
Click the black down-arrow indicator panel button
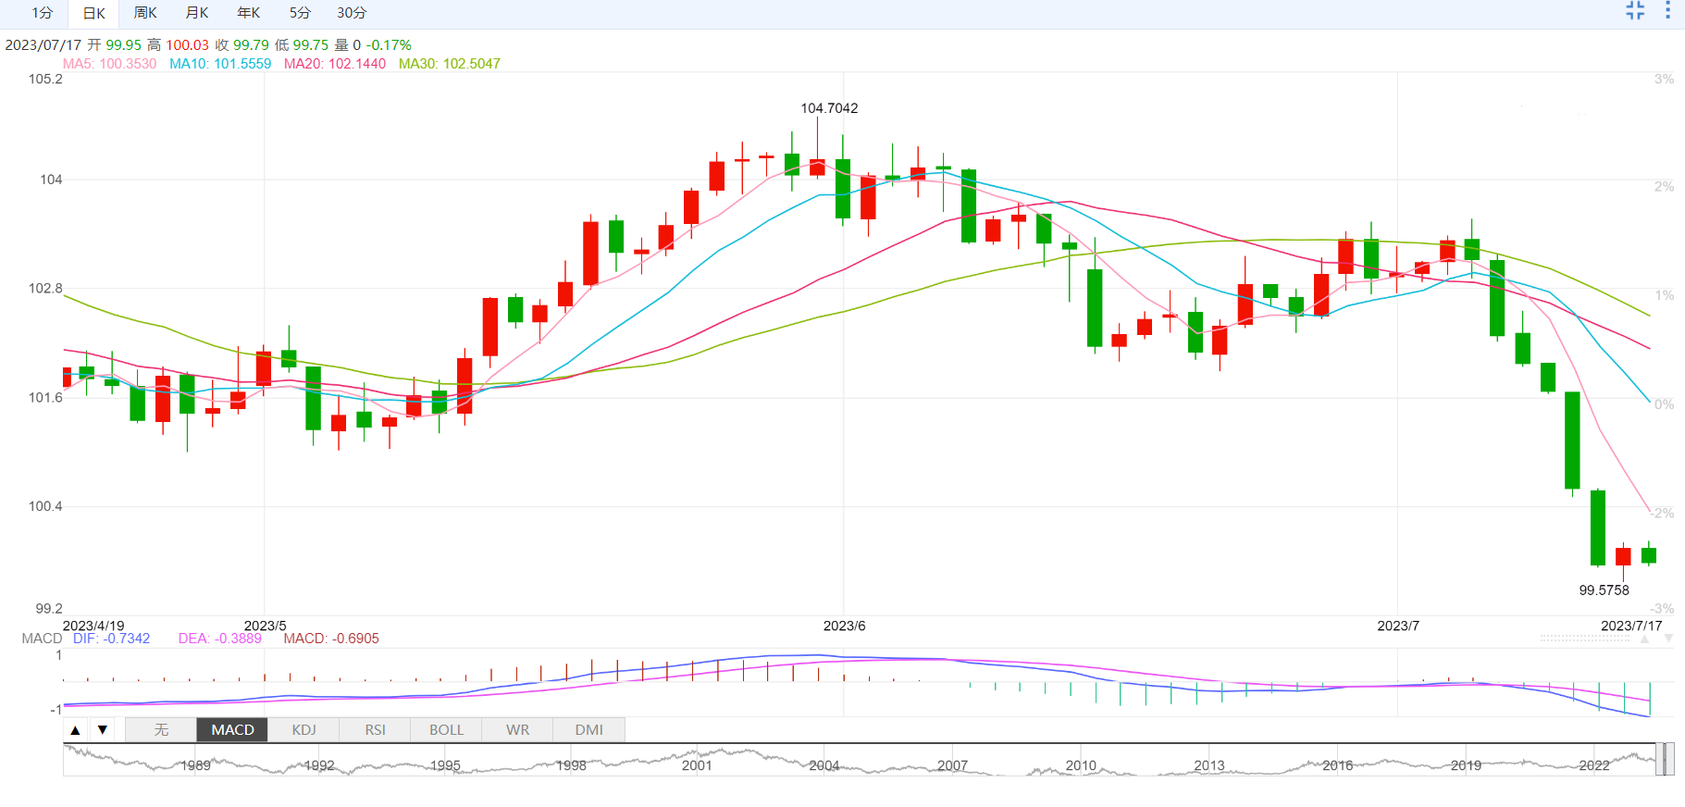(x=103, y=730)
